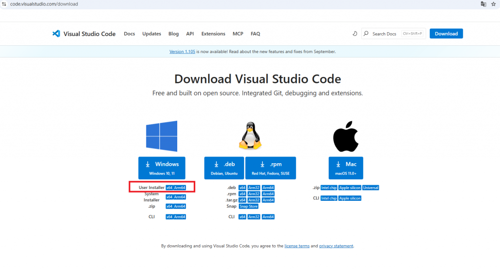Screen dimensions: 500x270
Task: Select Apple silicon for Mac .zip
Action: 350,188
